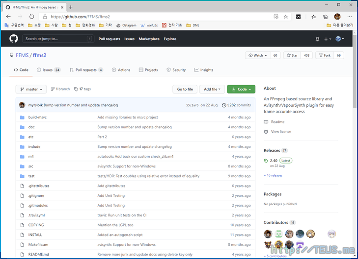Open the FFMS organization link
This screenshot has width=358, height=259.
pos(22,55)
